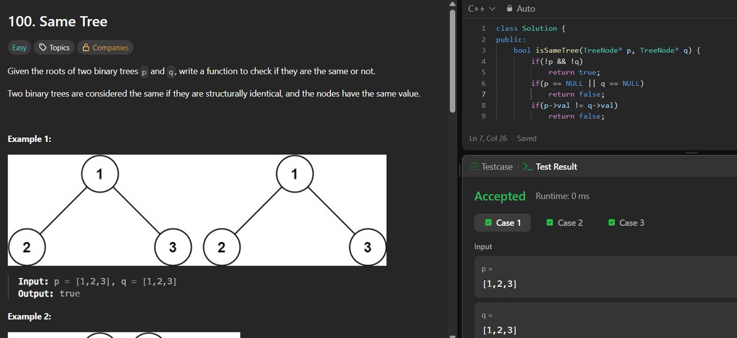
Task: Click code line 9 return false
Action: (x=576, y=117)
